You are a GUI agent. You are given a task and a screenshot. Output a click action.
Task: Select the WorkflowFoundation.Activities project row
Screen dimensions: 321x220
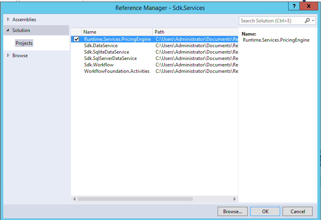click(x=117, y=71)
